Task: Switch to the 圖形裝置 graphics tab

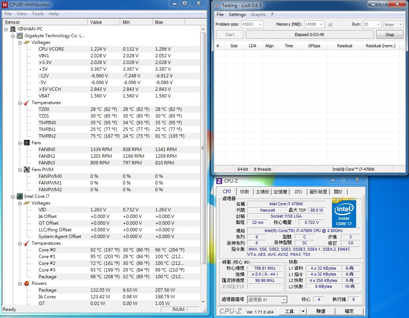Action: coord(318,192)
